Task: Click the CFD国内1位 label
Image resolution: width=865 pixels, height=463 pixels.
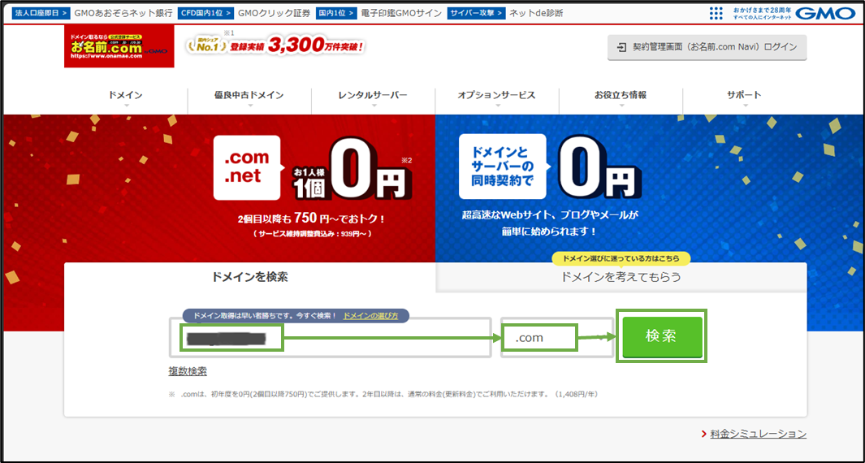Action: point(205,13)
